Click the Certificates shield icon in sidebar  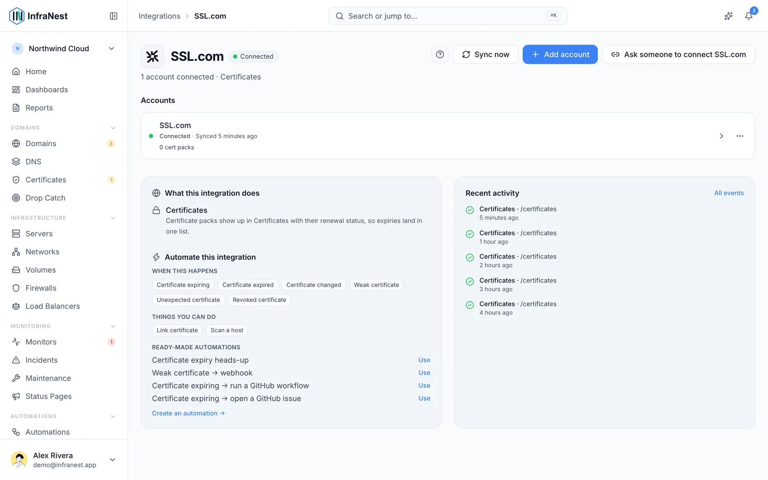point(16,180)
